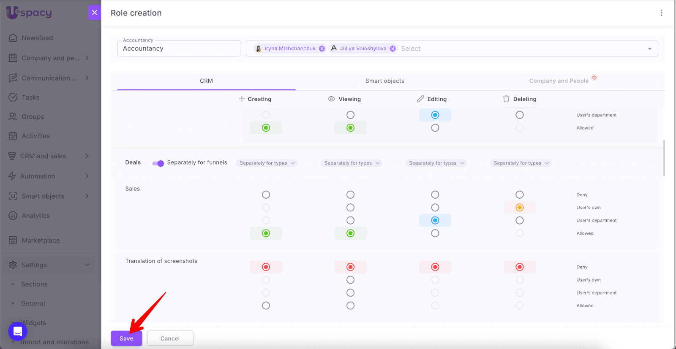Viewport: 676px width, 349px height.
Task: Open the Company and People tab
Action: [x=559, y=81]
